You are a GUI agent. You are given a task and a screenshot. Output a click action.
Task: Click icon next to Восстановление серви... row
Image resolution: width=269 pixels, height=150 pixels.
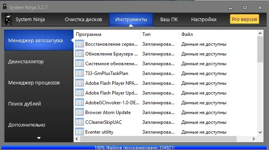79,44
